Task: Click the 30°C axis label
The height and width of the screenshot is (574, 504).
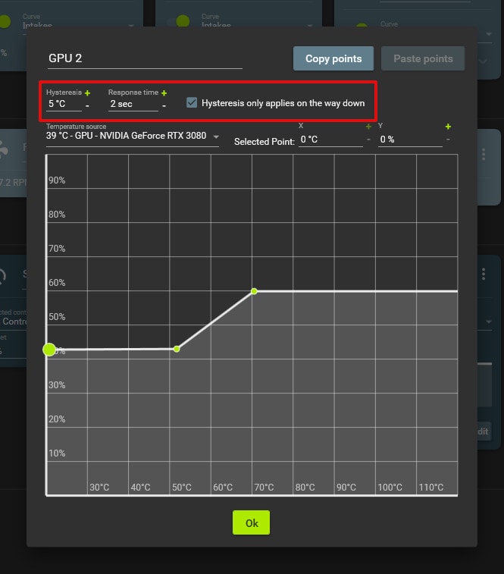Action: [99, 488]
